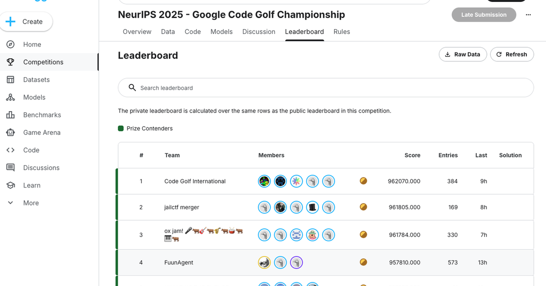Click the Competitions trophy icon
This screenshot has width=546, height=286.
click(10, 62)
